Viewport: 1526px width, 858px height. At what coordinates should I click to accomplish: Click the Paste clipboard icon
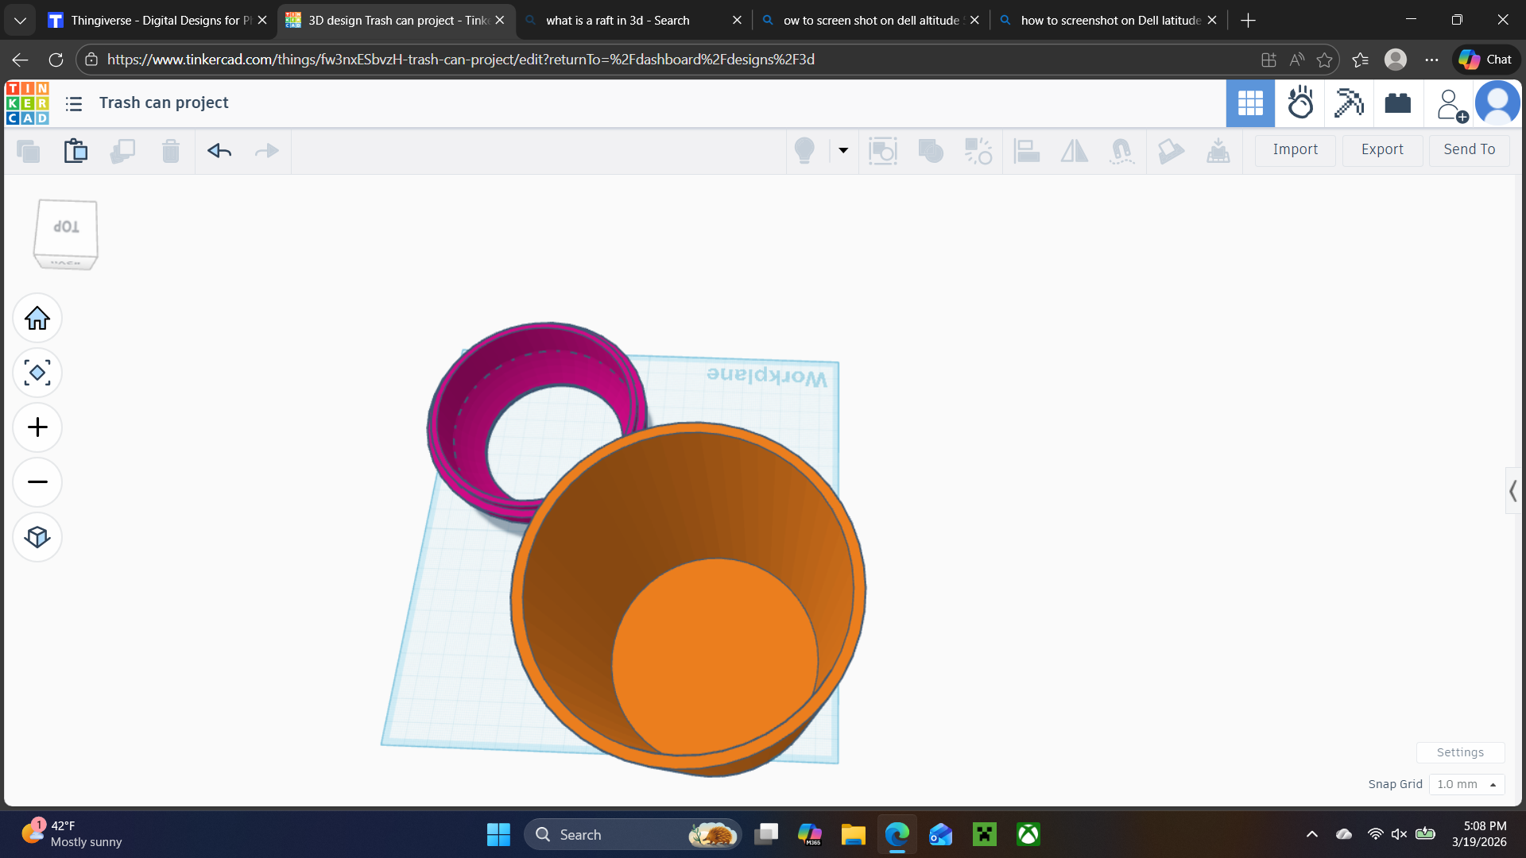pyautogui.click(x=76, y=150)
